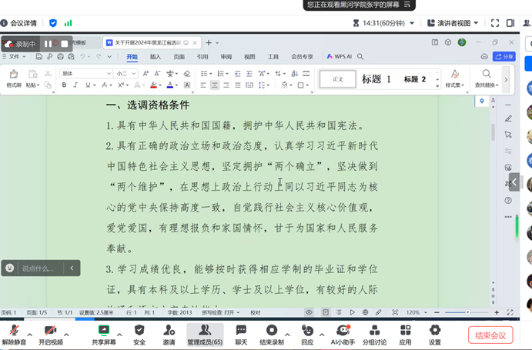Click the 说点什么 chat input field
The image size is (532, 350).
(x=38, y=268)
